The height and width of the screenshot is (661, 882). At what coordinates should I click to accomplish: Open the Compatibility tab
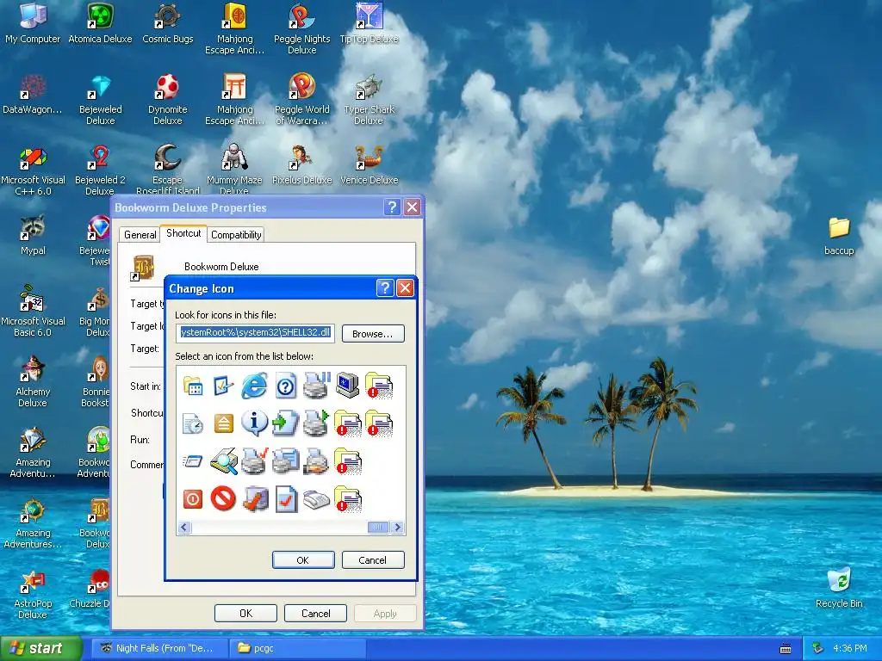click(236, 235)
